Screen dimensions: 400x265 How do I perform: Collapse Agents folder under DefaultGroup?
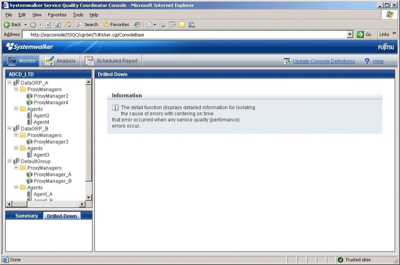[x=16, y=187]
